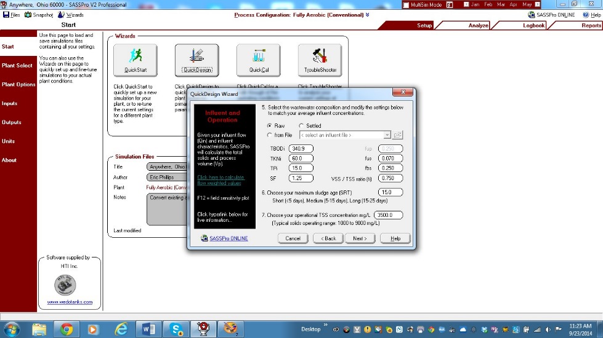Click the HTI Inc. logo image
This screenshot has height=338, width=603.
point(65,285)
